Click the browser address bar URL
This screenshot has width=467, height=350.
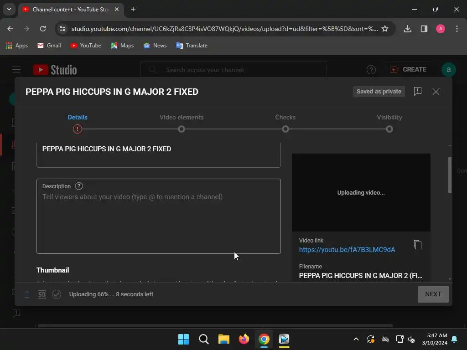coord(224,29)
